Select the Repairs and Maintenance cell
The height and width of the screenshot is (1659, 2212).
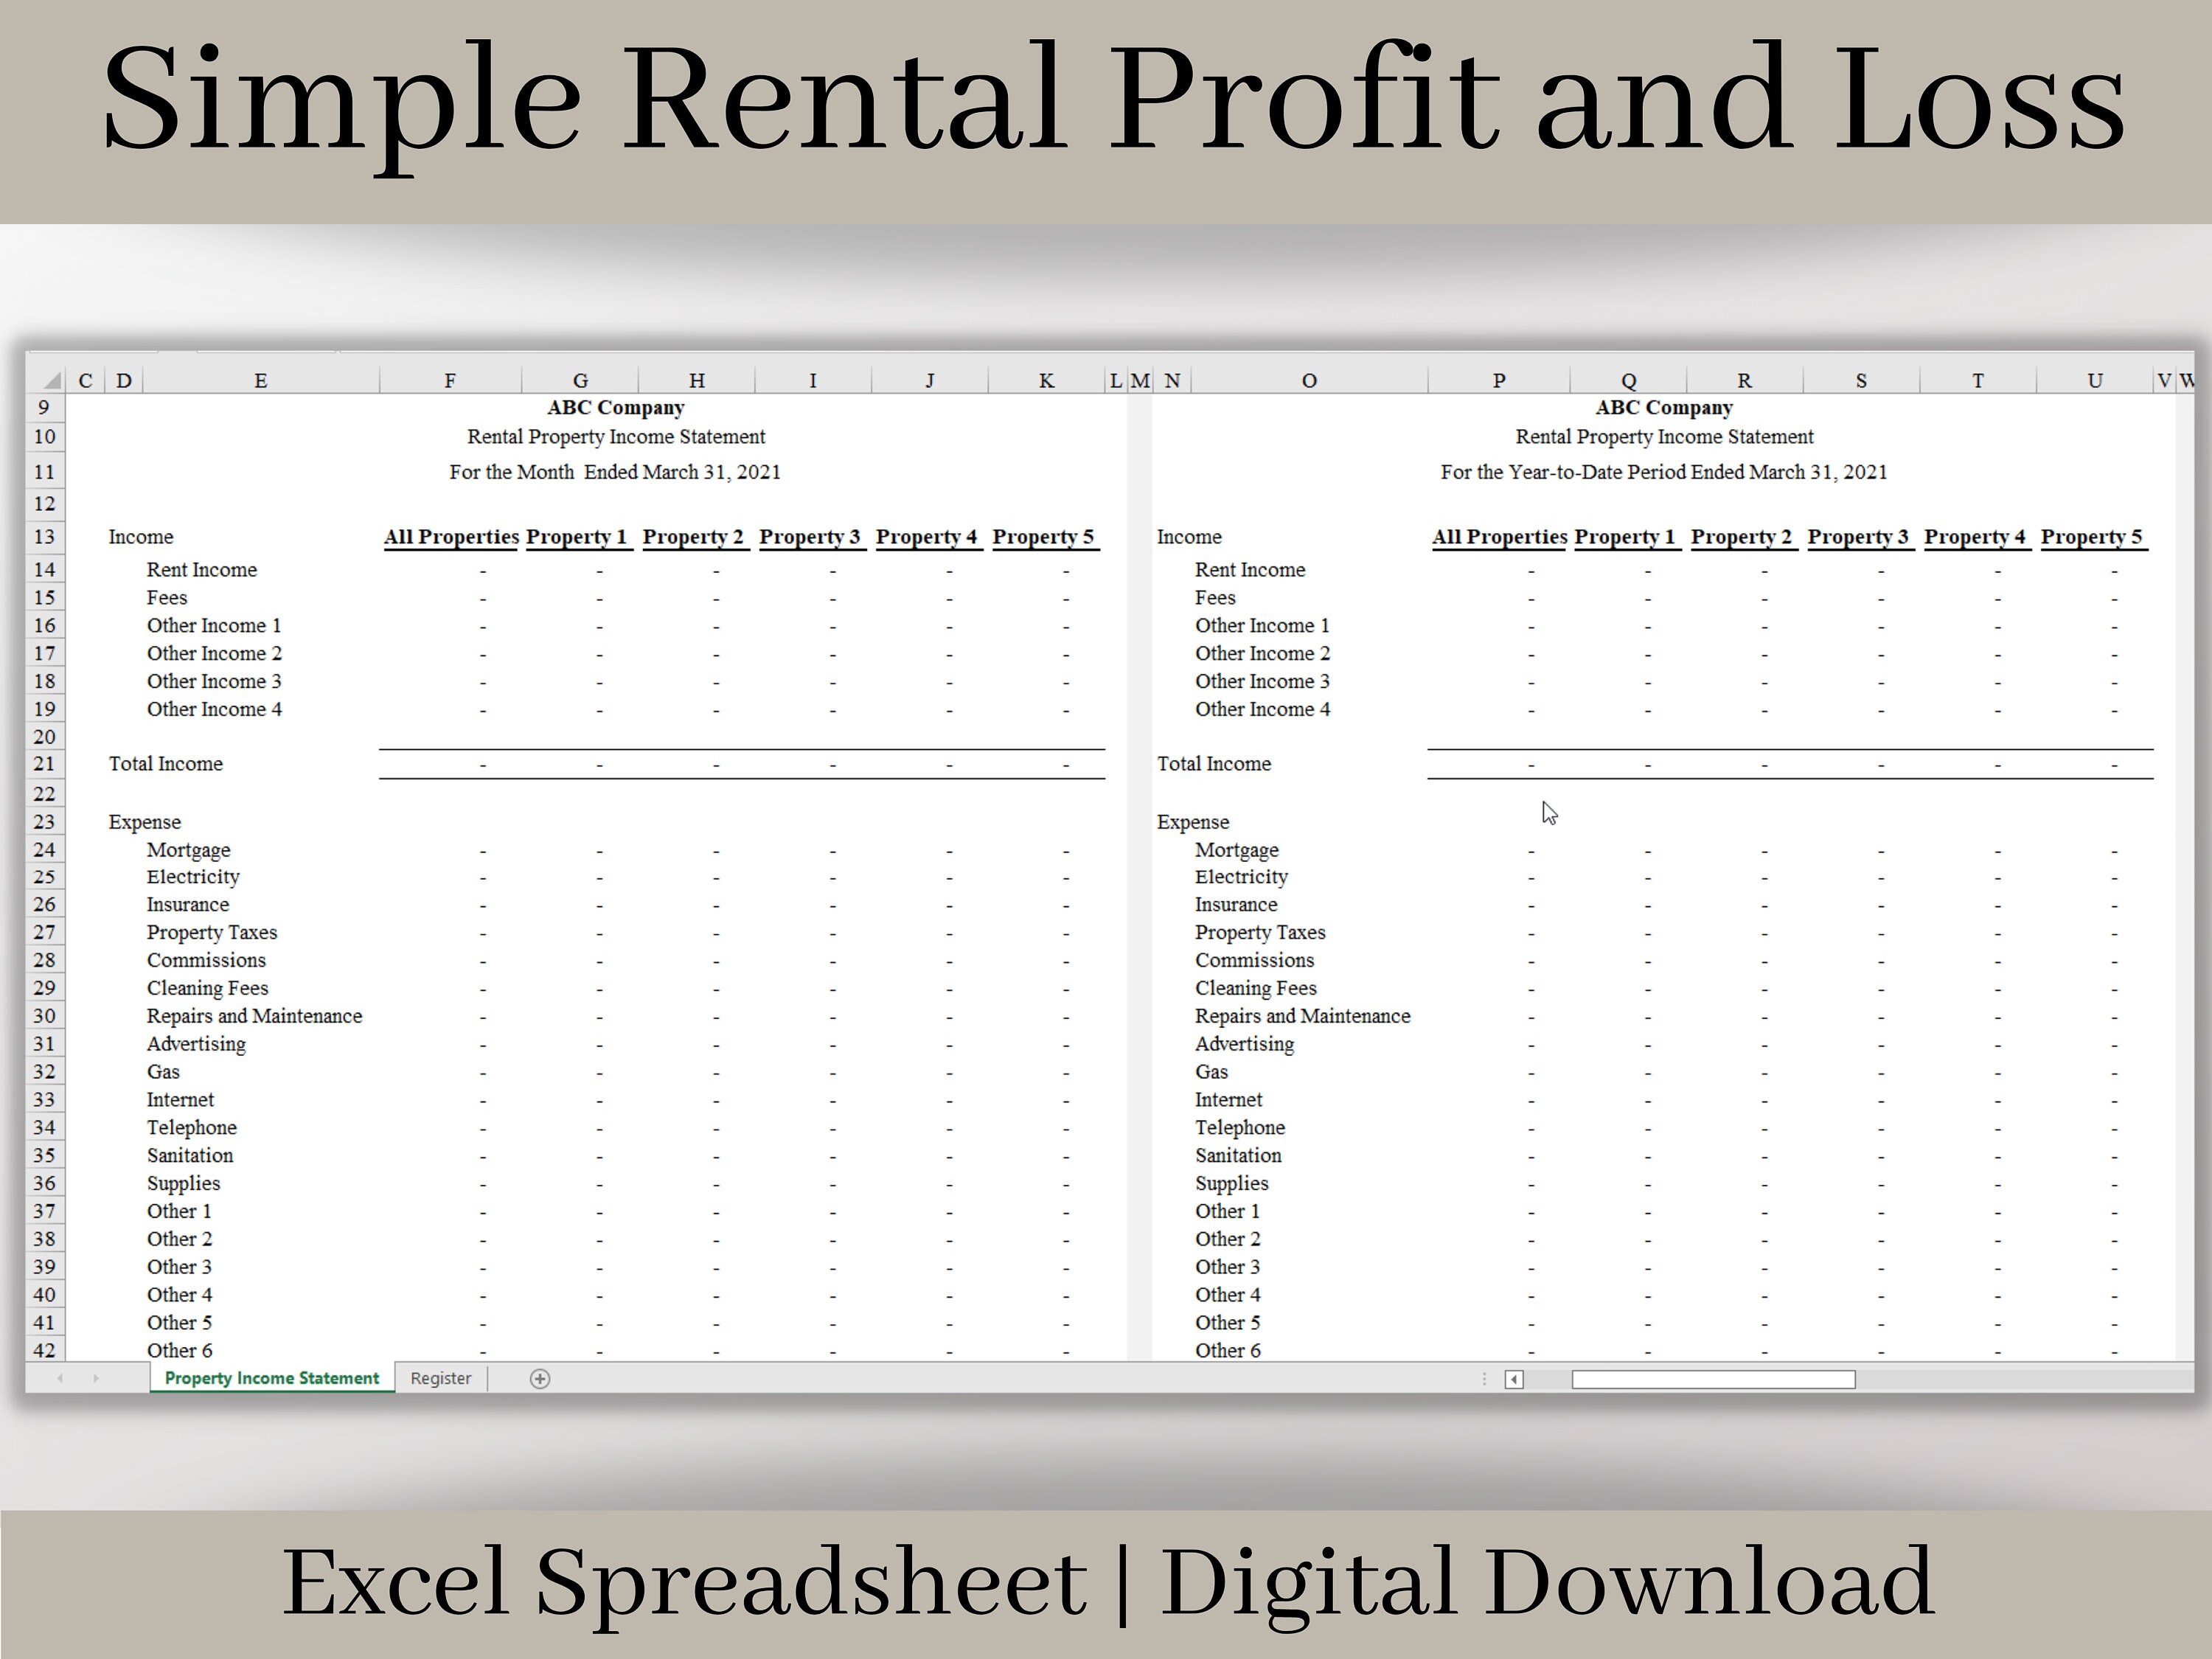click(255, 1015)
